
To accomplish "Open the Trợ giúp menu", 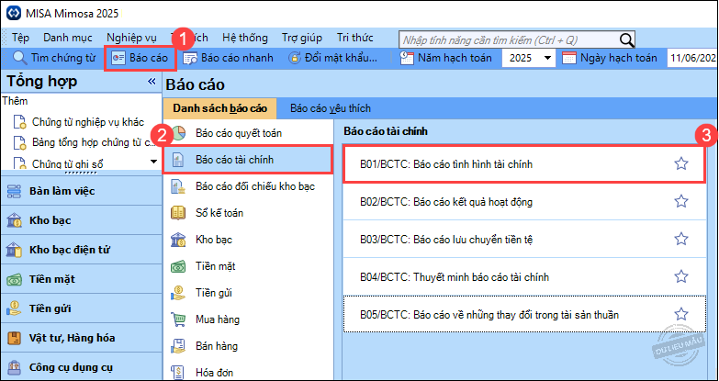I will pos(302,38).
